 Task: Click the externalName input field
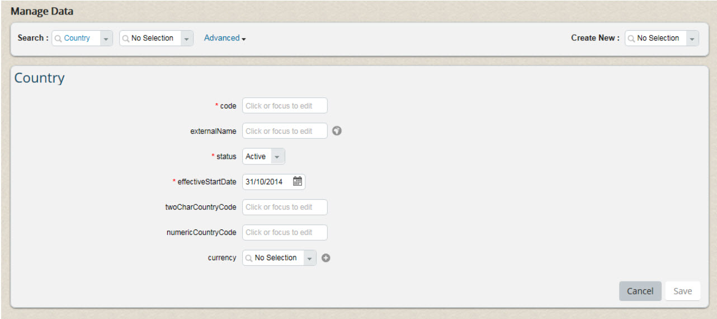285,131
